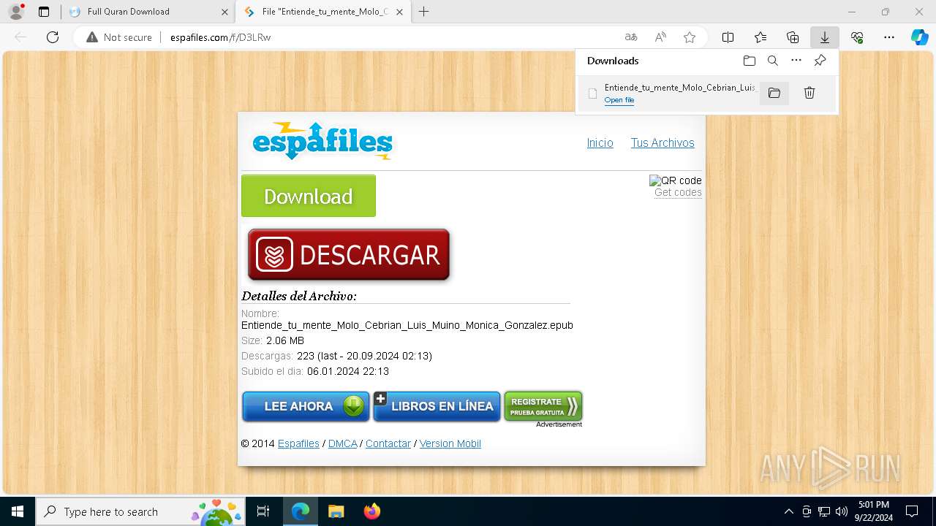Click the Espafiles logo
Image resolution: width=936 pixels, height=526 pixels.
[322, 141]
